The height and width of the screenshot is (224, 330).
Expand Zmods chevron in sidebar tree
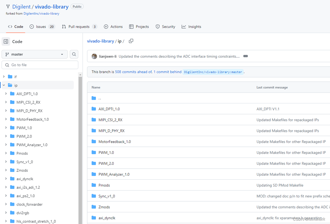point(6,170)
